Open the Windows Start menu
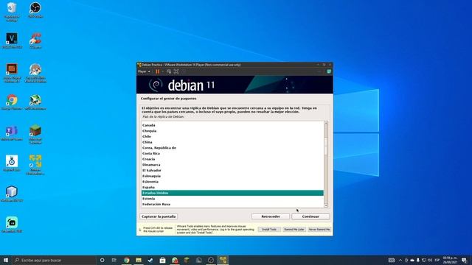The width and height of the screenshot is (472, 265). (5, 260)
